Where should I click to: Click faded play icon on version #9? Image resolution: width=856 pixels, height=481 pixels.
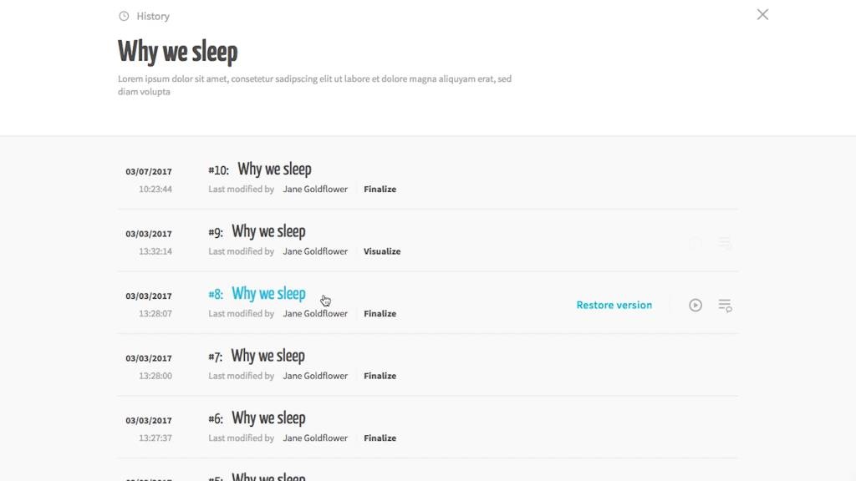click(695, 243)
